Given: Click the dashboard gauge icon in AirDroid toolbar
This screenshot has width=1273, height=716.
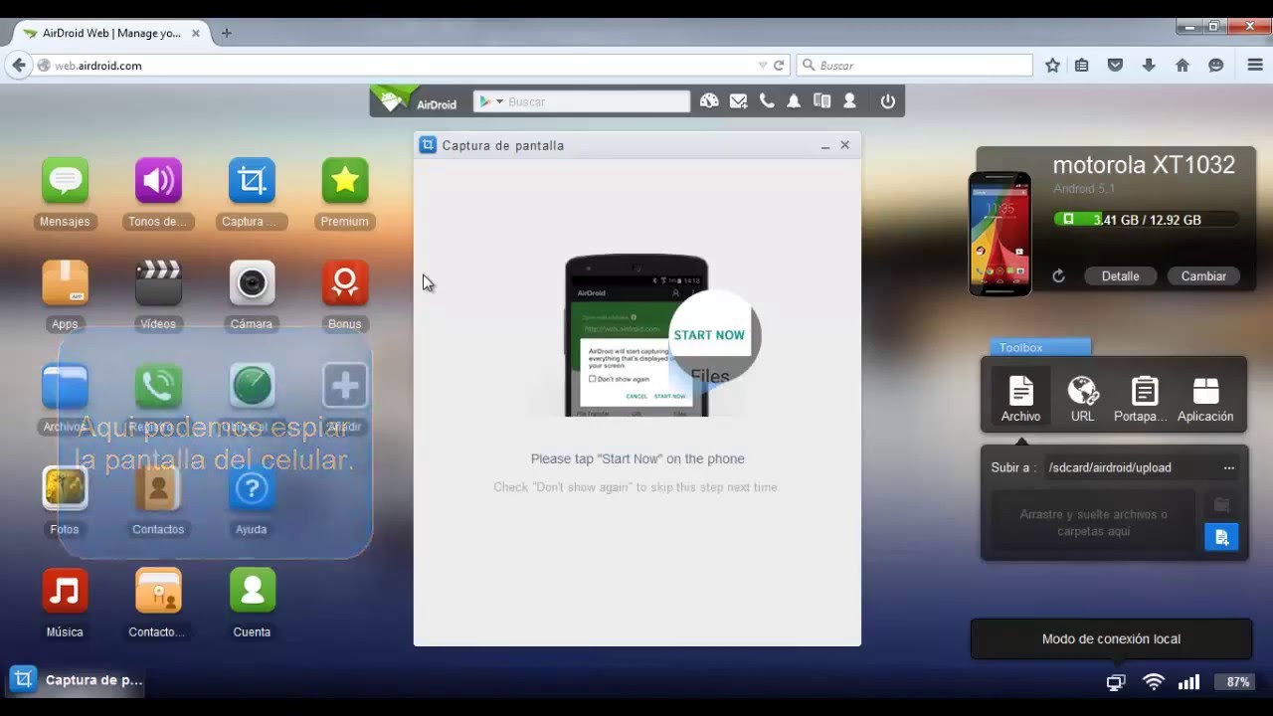Looking at the screenshot, I should coord(709,101).
